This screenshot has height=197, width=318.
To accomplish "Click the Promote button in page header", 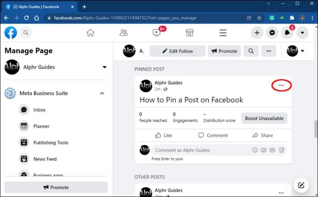I will 224,51.
